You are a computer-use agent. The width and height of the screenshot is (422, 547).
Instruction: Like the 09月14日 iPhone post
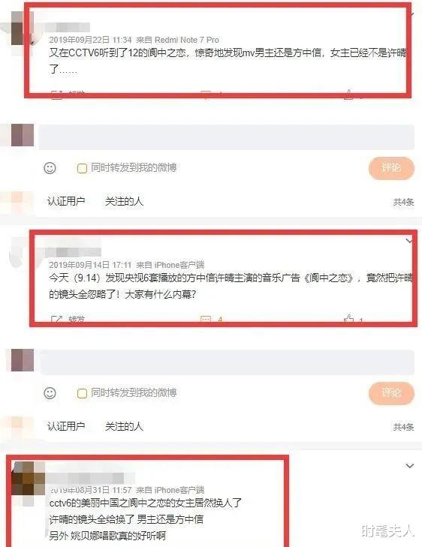coord(353,319)
